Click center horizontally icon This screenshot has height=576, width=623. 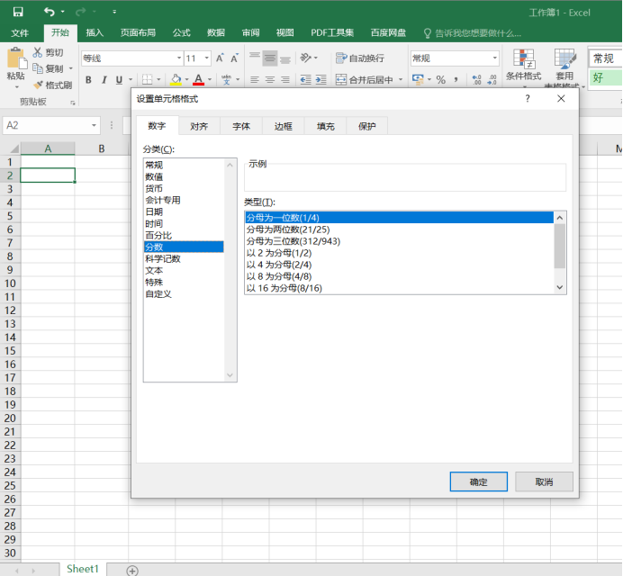coord(270,80)
